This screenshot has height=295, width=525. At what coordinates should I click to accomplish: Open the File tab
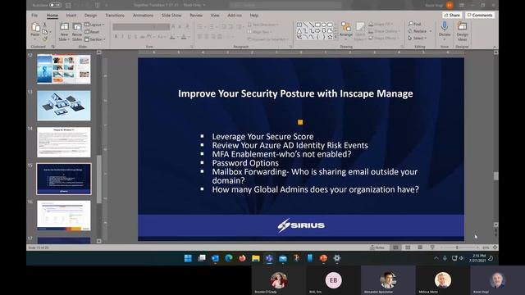(x=34, y=16)
